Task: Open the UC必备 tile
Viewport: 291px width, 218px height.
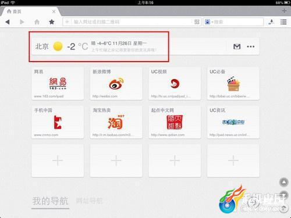Action: pyautogui.click(x=233, y=84)
